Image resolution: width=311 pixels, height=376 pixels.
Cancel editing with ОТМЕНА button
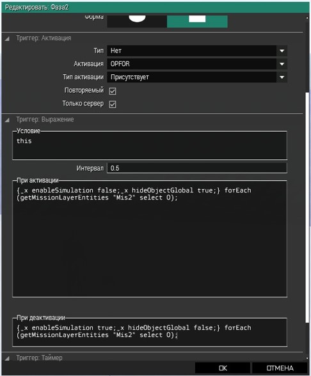click(x=280, y=368)
